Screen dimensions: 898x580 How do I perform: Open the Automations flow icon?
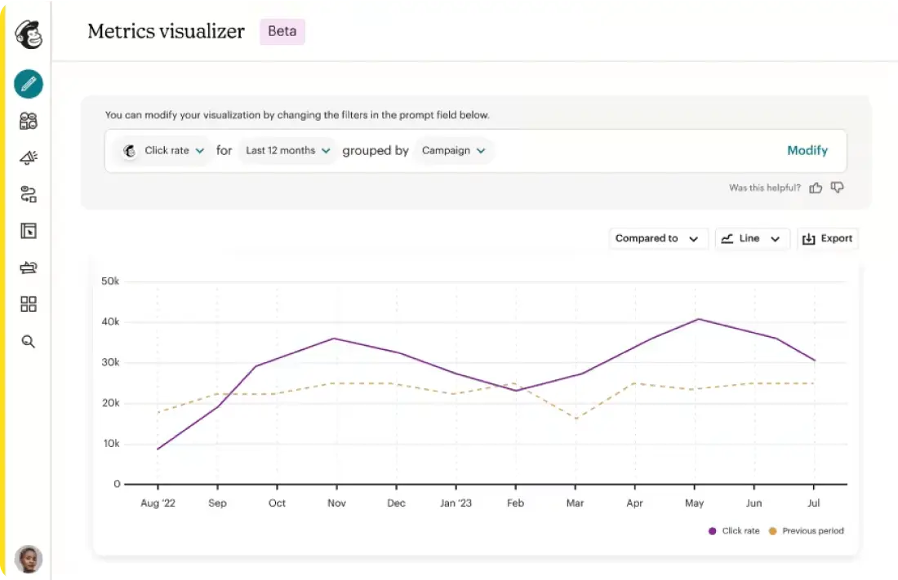(29, 194)
